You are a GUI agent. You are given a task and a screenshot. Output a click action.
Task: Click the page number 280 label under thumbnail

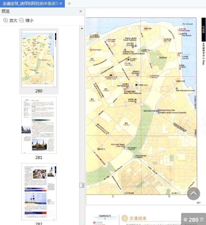(39, 91)
